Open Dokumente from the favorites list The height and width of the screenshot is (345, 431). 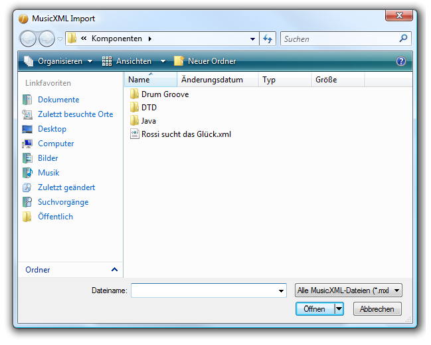pos(58,100)
